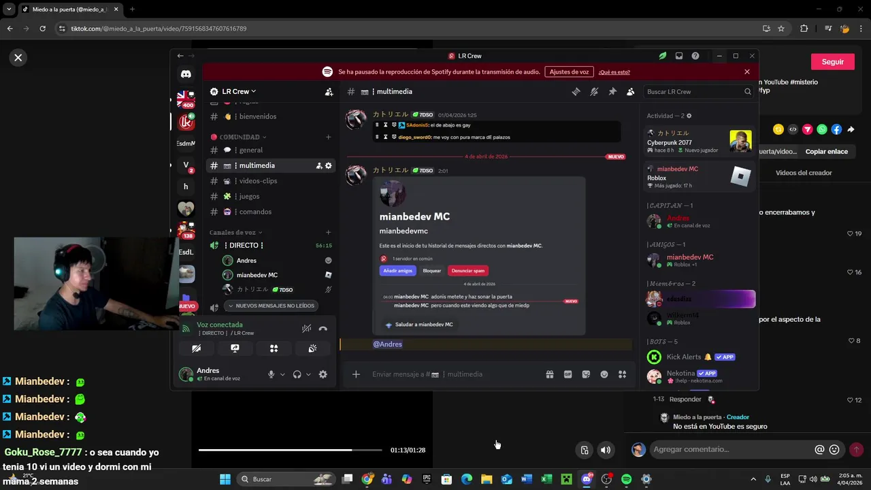Add channel to COMUNIDAD category
Viewport: 871px width, 490px height.
point(328,137)
